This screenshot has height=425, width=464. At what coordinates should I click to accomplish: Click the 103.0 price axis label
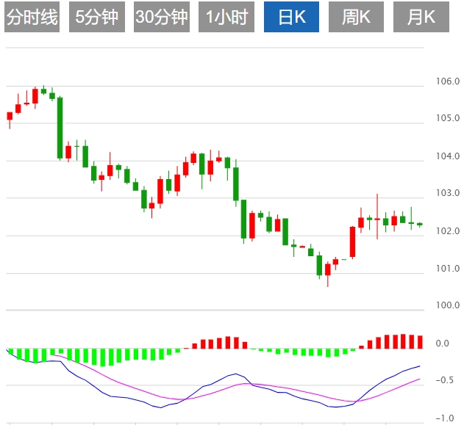click(x=448, y=194)
